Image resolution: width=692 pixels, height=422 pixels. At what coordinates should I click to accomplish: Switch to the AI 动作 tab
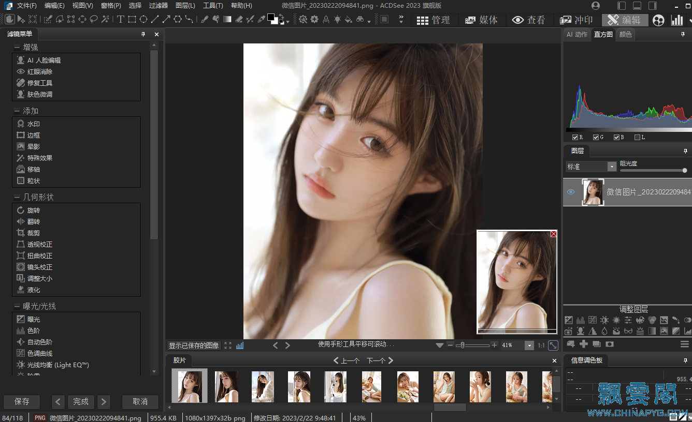pos(577,34)
